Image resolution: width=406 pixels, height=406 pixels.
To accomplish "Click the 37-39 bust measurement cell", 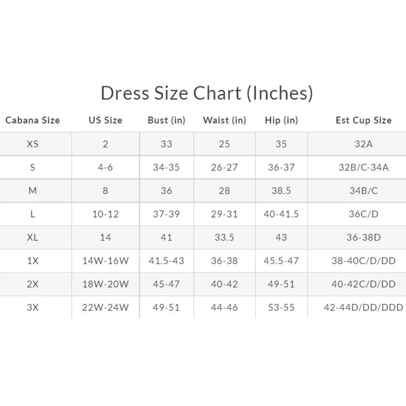I will (166, 214).
